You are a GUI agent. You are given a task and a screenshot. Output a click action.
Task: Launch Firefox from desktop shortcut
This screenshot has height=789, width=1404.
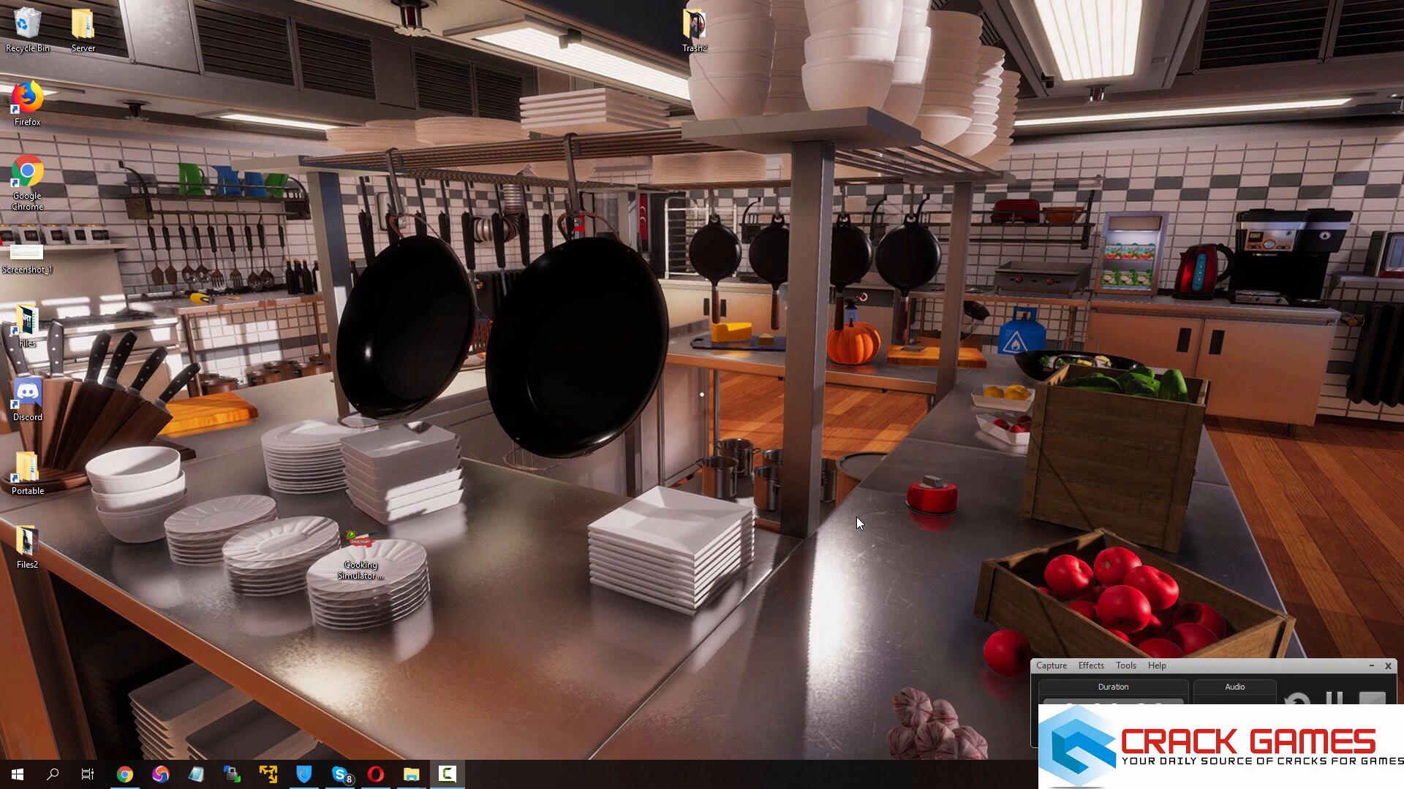[27, 99]
